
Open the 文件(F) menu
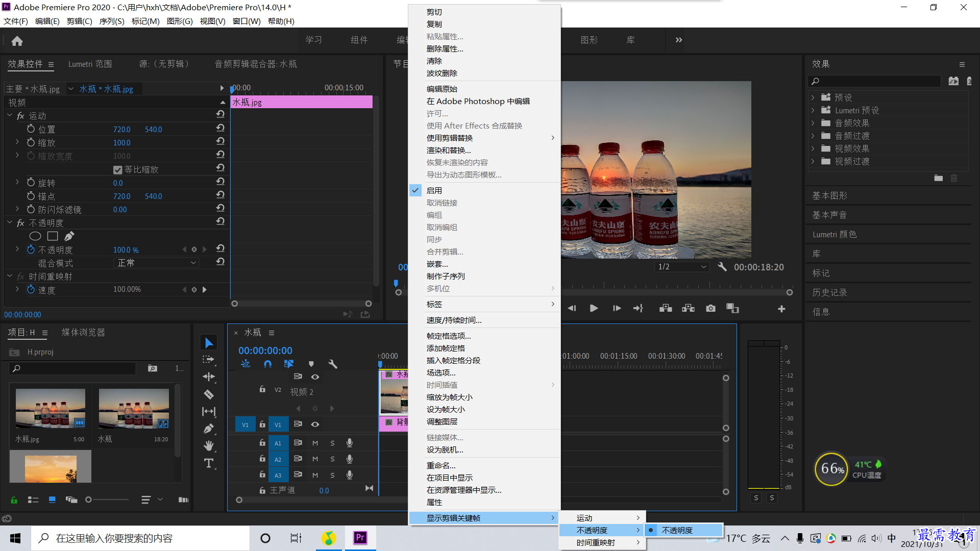pos(16,21)
